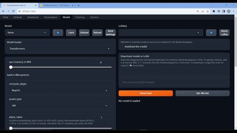Click the alpha_value number box showing 1
Screen dimensions: 237x133
click(x=103, y=117)
